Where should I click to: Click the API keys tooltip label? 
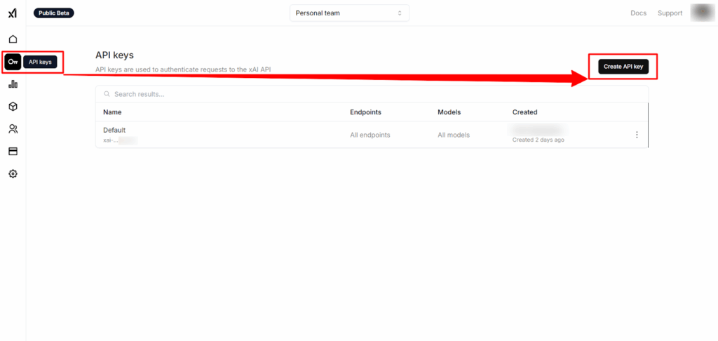[40, 62]
